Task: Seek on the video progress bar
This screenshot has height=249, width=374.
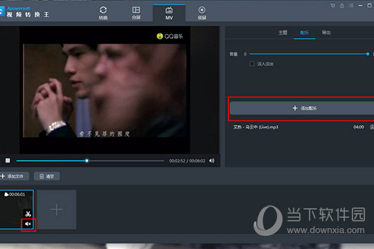Action: point(90,161)
